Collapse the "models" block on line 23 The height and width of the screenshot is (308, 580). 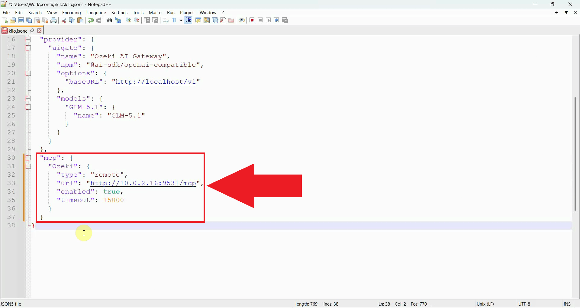tap(28, 98)
